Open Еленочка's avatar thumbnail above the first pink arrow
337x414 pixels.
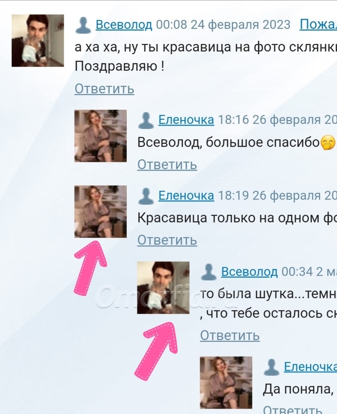[101, 212]
